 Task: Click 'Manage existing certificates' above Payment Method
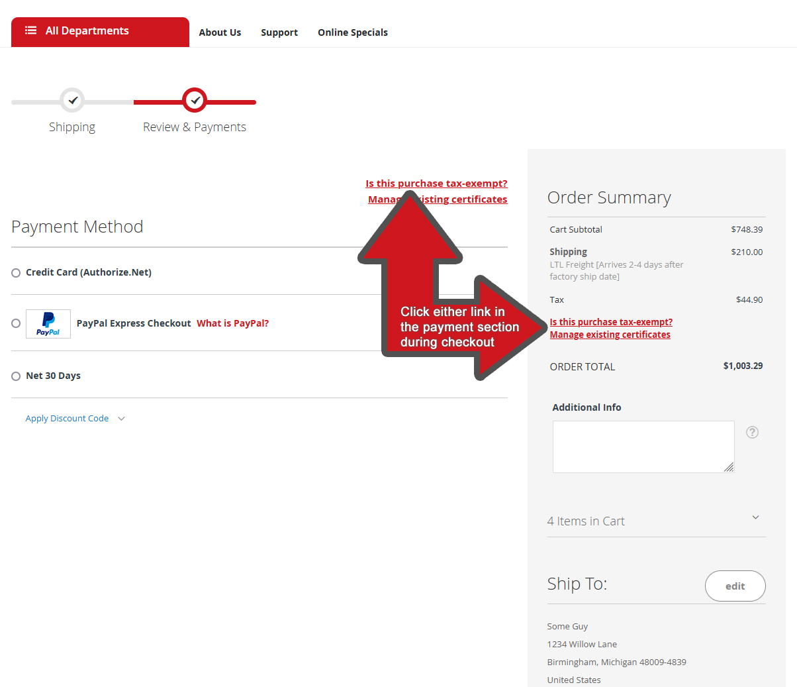point(438,199)
